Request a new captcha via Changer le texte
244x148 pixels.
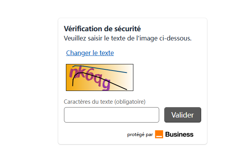pyautogui.click(x=90, y=53)
